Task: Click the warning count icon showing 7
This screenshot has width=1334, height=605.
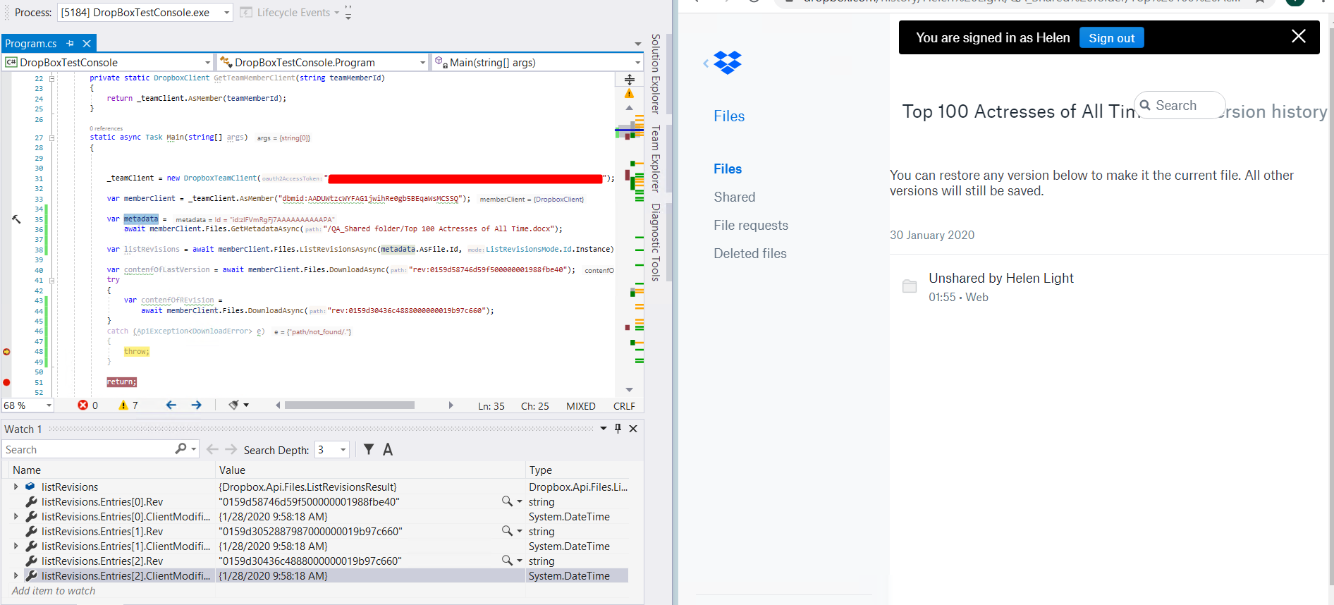Action: [x=123, y=405]
